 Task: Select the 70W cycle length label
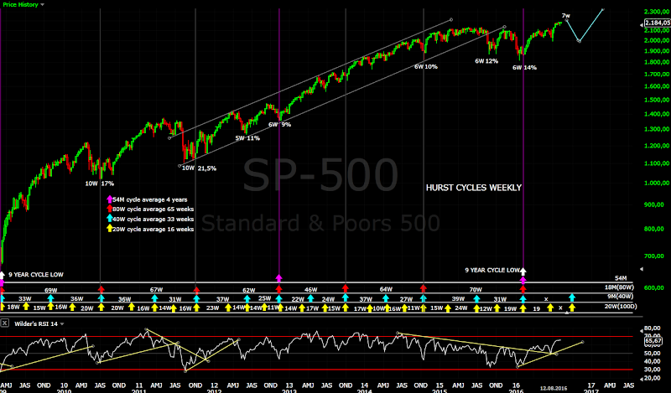(x=475, y=289)
